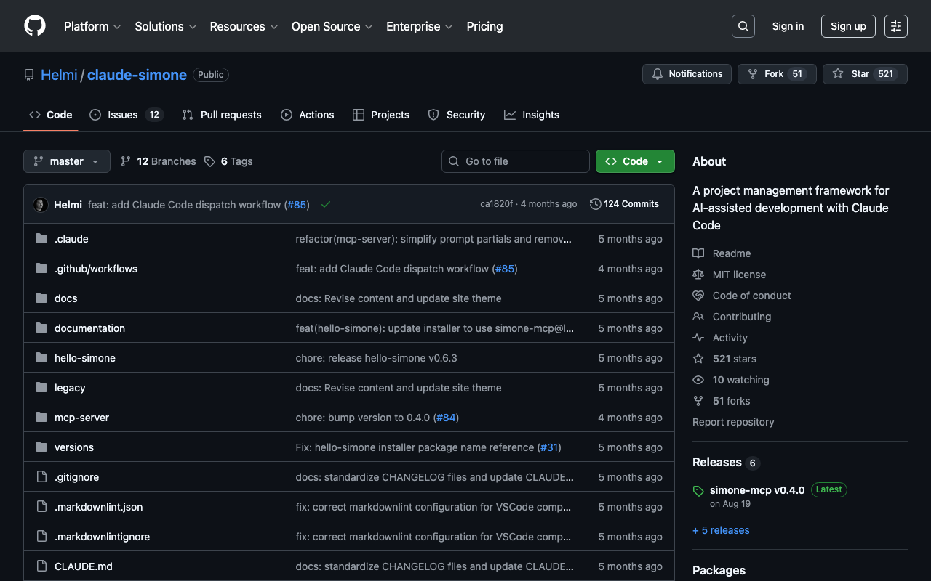Toggle Notifications for this repository

[x=687, y=74]
